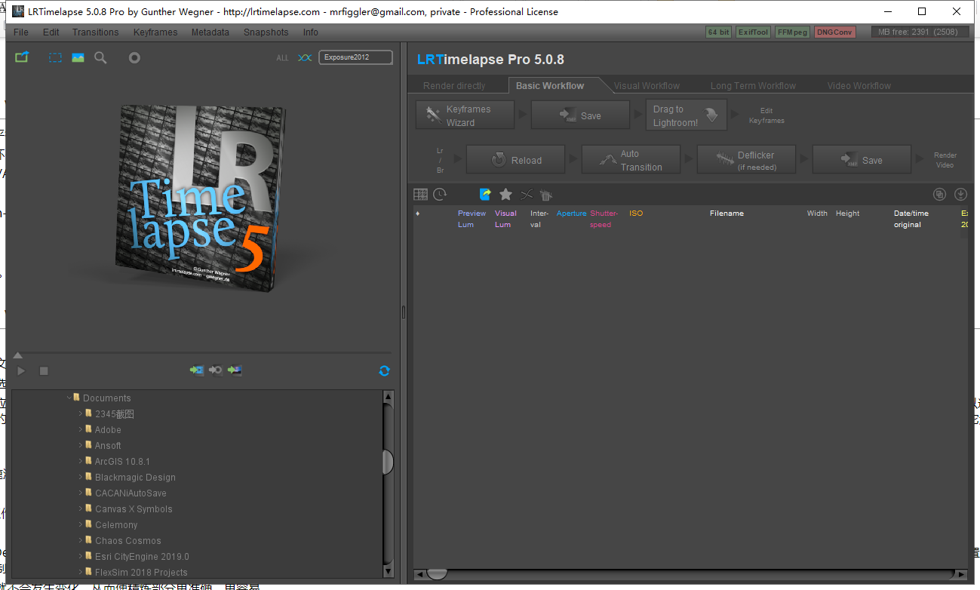Open the Exposure2012 dropdown field
The height and width of the screenshot is (590, 980).
click(355, 57)
